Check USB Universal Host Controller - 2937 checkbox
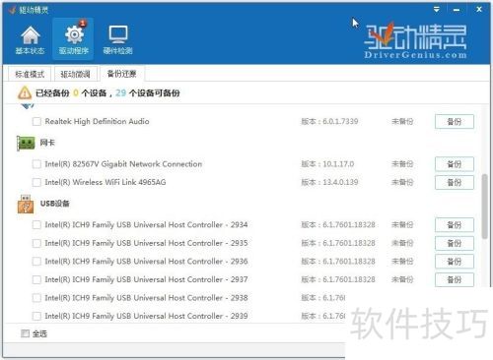The height and width of the screenshot is (360, 493). [36, 279]
